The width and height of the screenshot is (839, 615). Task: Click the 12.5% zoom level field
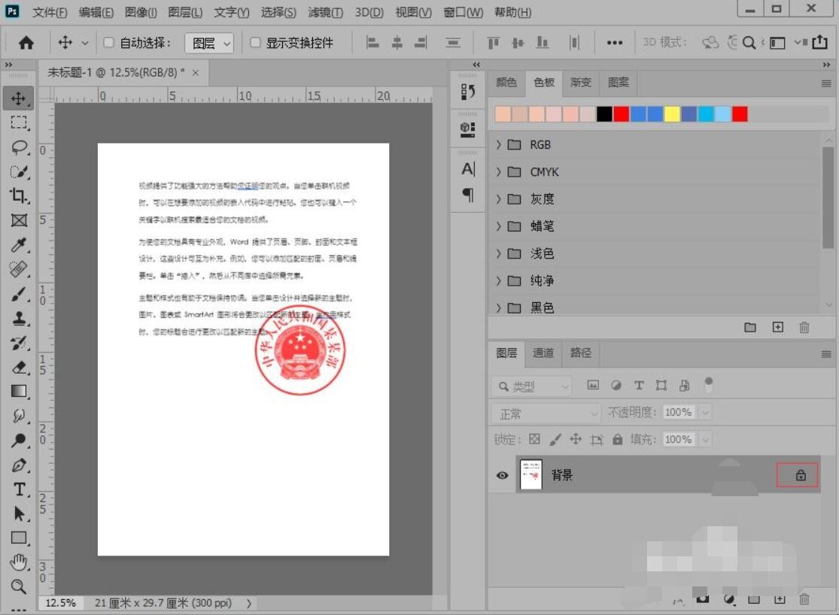[x=60, y=603]
